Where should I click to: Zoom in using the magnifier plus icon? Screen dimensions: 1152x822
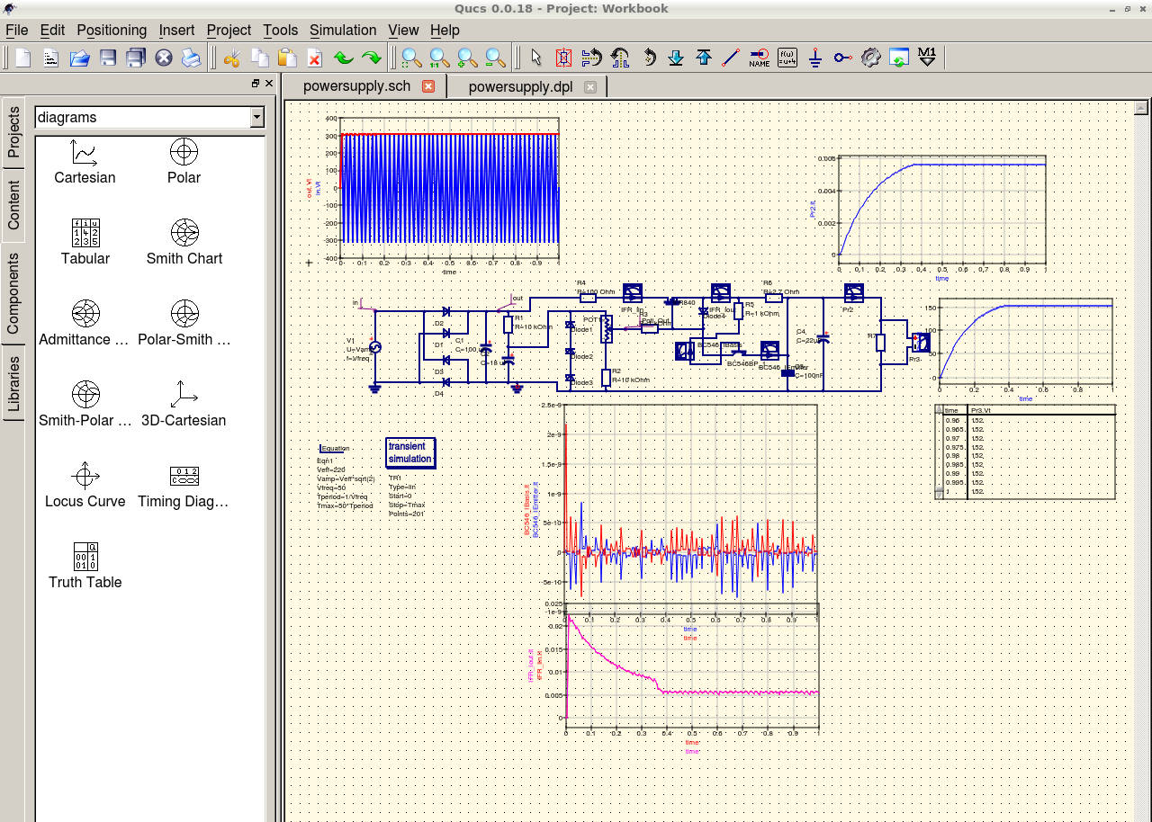(x=467, y=58)
